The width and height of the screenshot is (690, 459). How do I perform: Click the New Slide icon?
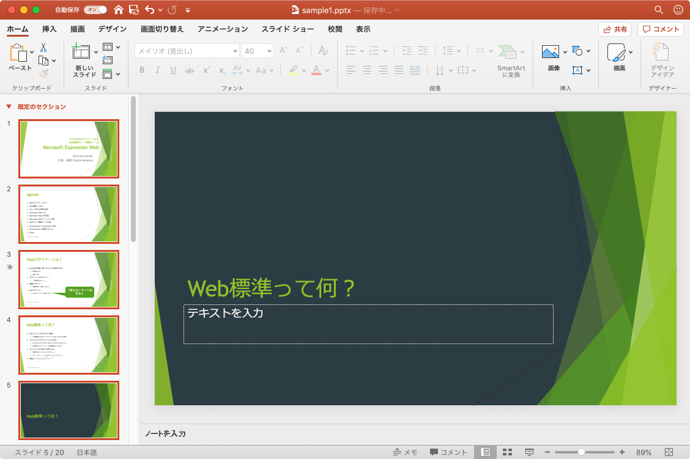[x=81, y=51]
